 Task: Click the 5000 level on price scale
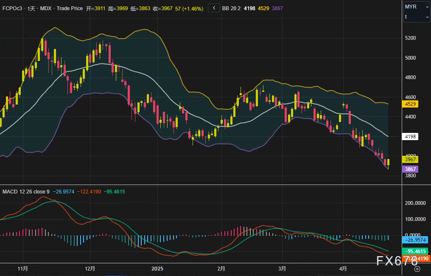point(410,58)
